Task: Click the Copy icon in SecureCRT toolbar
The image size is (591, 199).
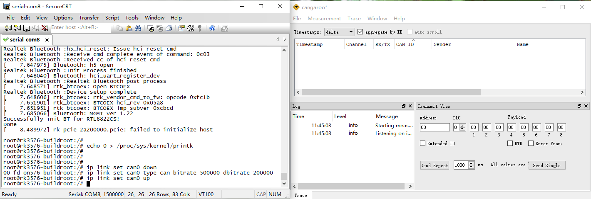Action: [119, 28]
